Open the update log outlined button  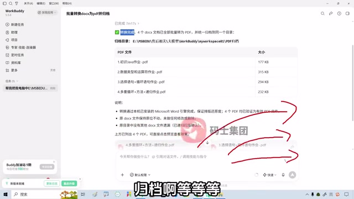click(x=51, y=184)
